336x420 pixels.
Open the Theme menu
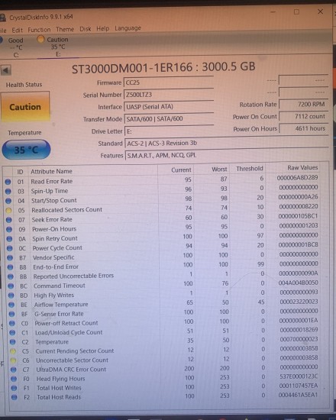pos(65,29)
